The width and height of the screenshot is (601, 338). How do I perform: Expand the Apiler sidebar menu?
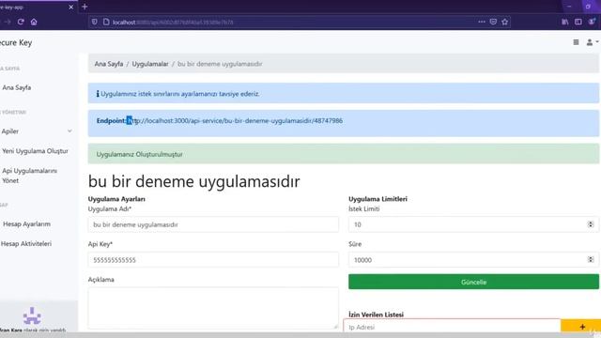click(x=37, y=131)
